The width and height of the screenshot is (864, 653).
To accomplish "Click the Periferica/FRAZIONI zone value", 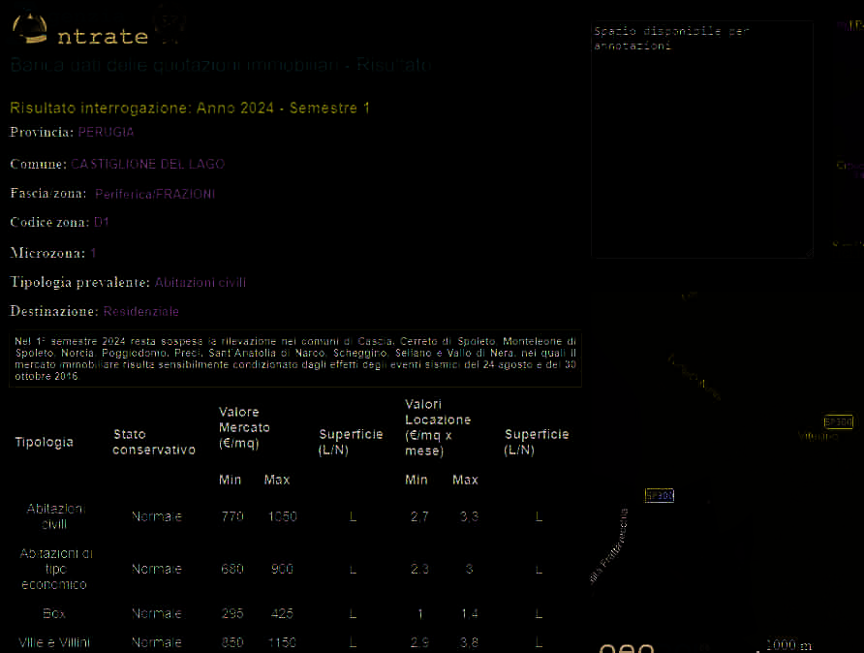I will click(x=155, y=194).
